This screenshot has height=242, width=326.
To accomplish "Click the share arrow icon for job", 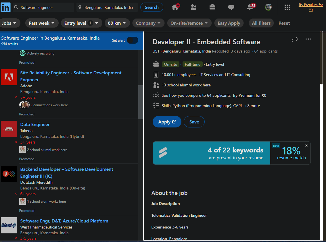I will coord(295,39).
